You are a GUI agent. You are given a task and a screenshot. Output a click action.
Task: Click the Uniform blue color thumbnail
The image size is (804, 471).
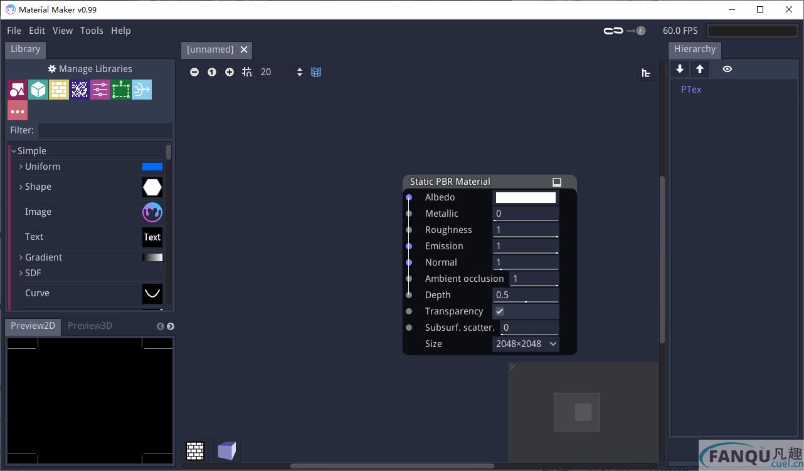pos(152,167)
